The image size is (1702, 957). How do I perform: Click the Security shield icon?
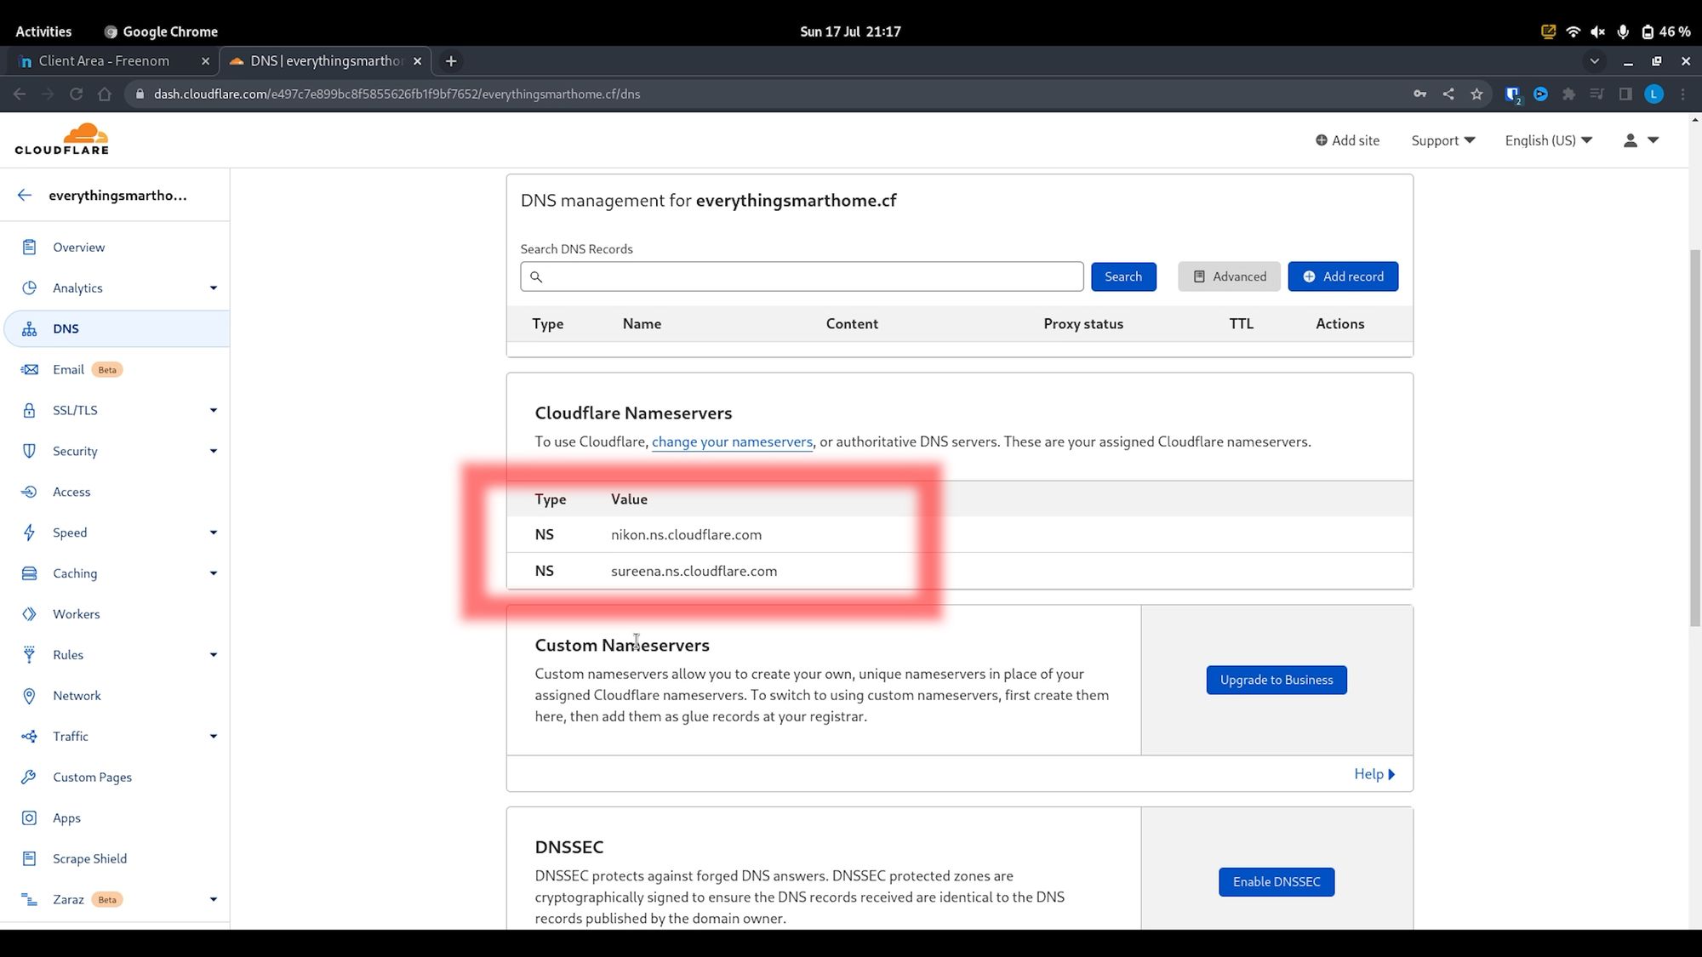29,451
